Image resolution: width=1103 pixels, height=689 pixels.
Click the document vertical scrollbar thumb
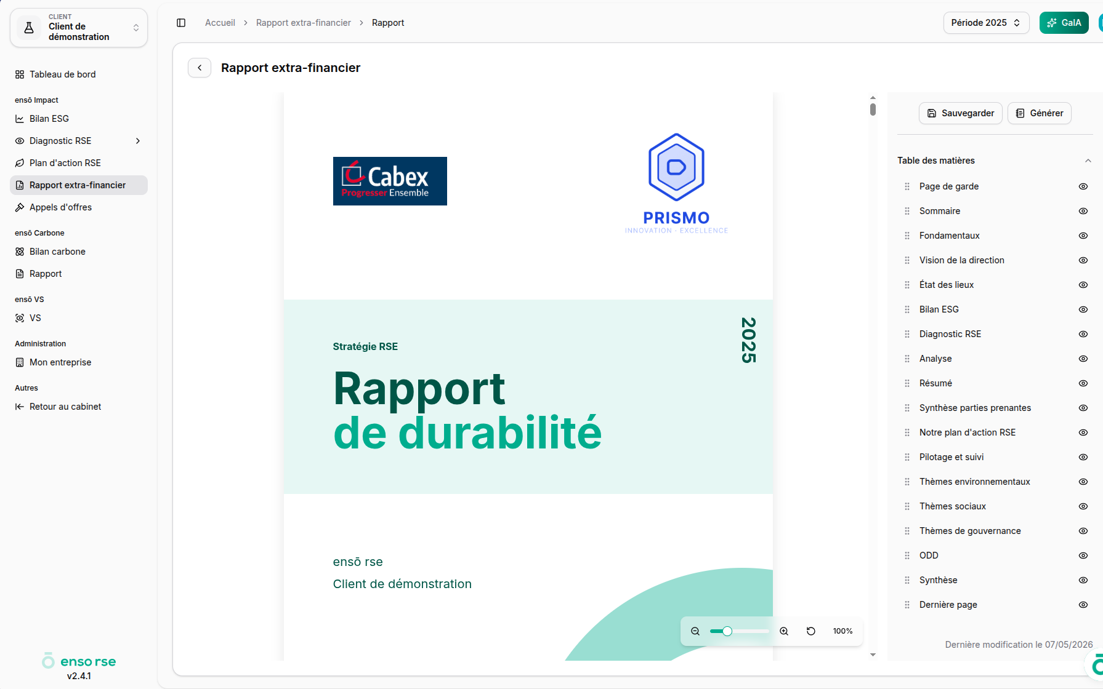[x=873, y=110]
